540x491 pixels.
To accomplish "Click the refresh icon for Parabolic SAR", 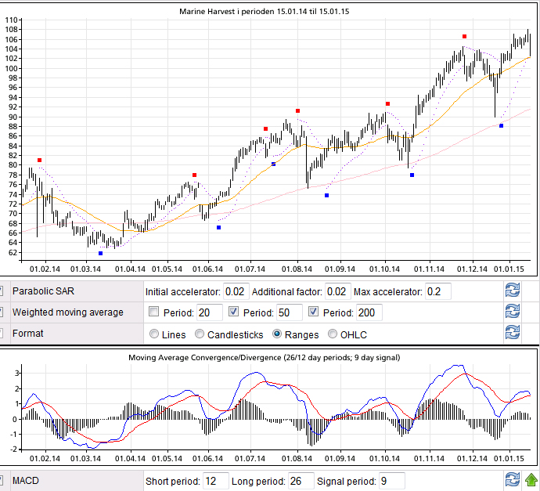I will pos(513,292).
